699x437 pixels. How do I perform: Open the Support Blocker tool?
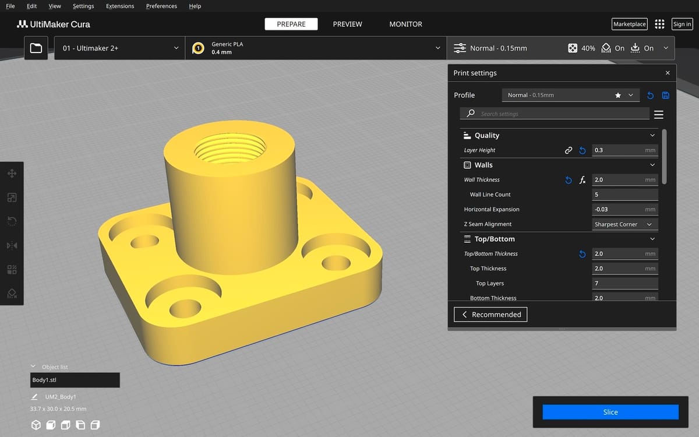coord(12,293)
